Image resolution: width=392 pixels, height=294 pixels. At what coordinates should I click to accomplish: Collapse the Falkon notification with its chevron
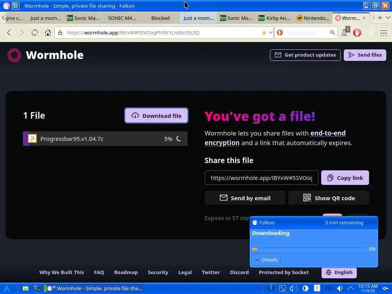point(372,222)
